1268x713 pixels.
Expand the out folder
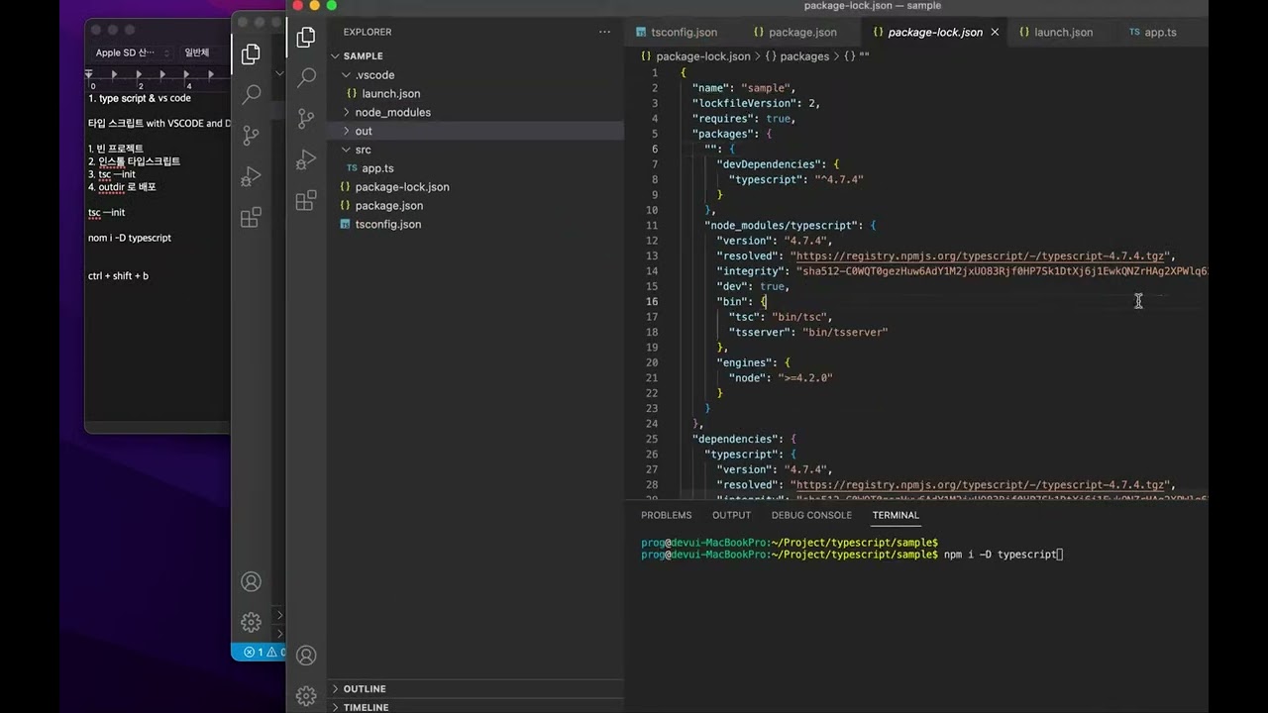click(364, 131)
